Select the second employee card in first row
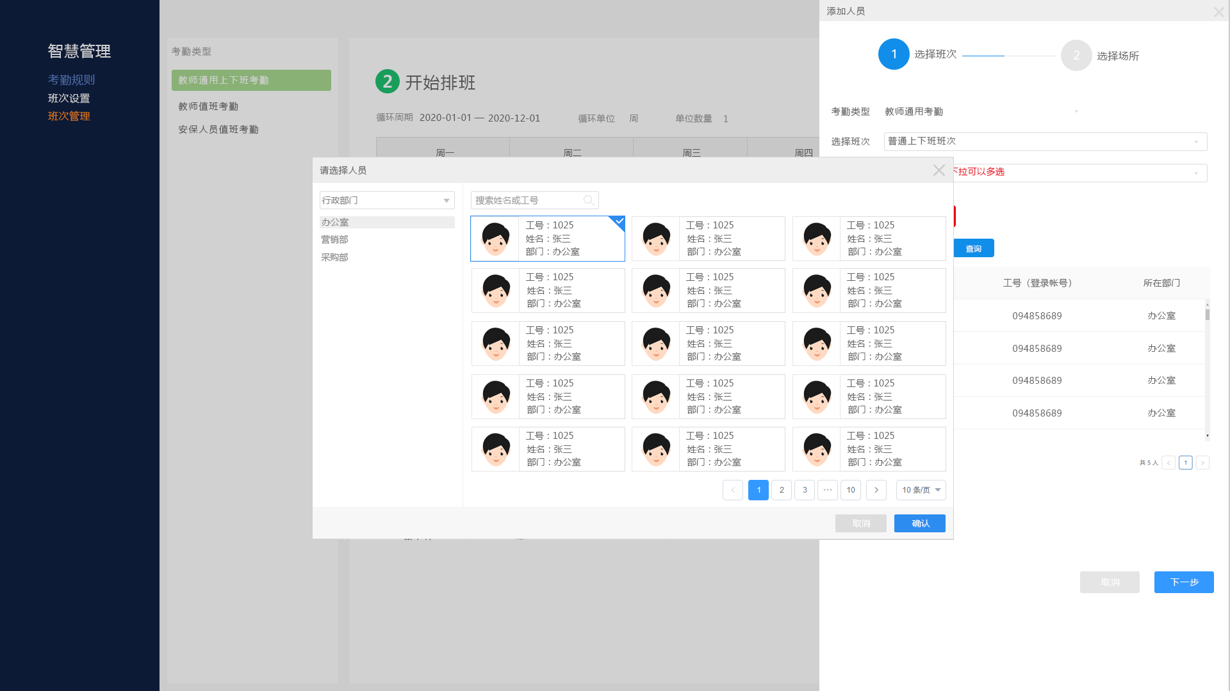 pos(708,239)
